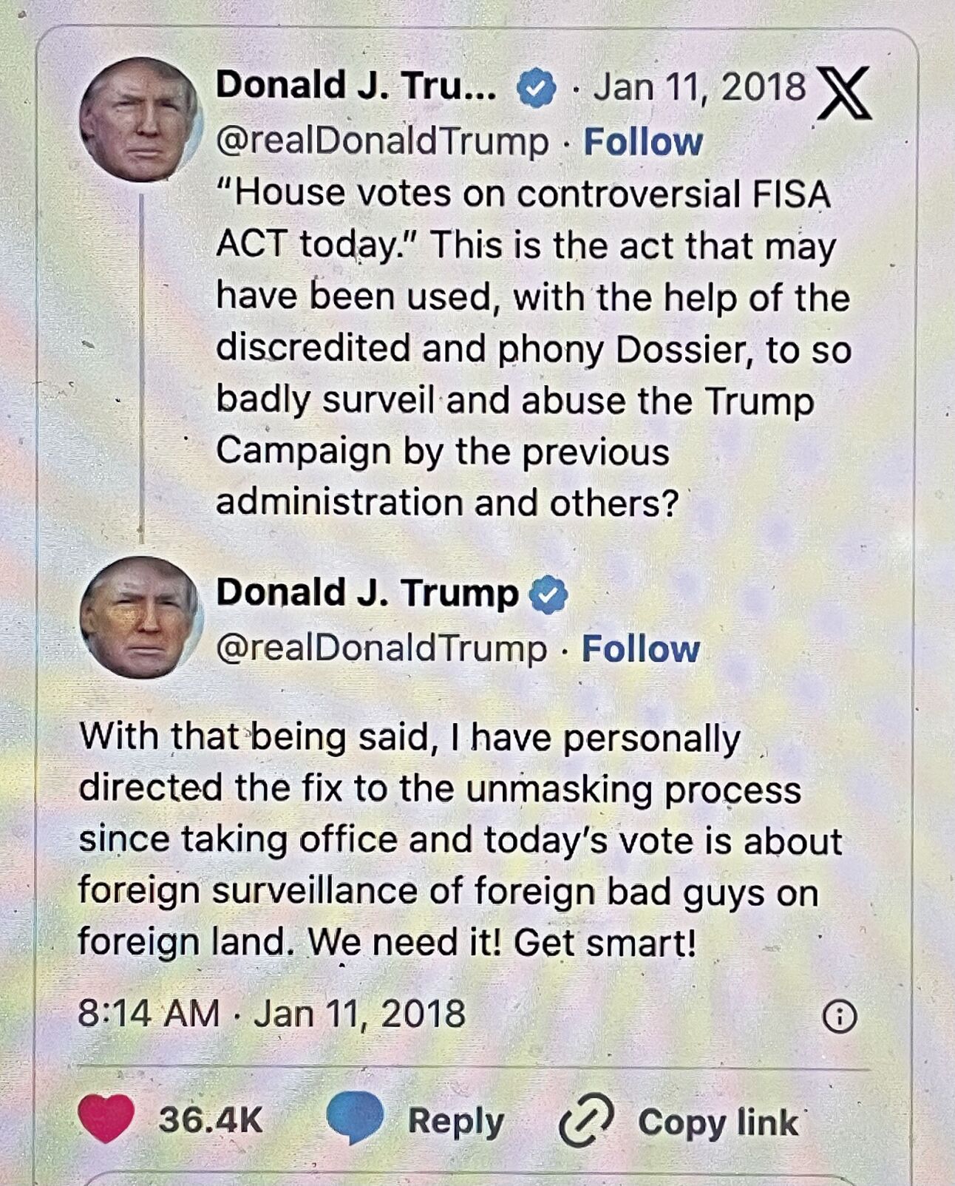Open the info icon beside the timestamp

840,1017
